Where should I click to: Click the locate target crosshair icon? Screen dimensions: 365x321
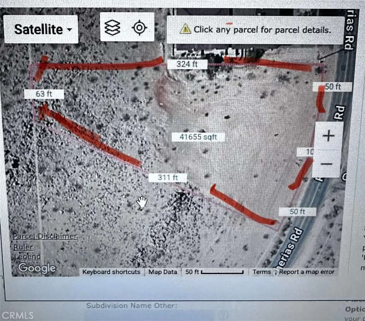pyautogui.click(x=140, y=28)
